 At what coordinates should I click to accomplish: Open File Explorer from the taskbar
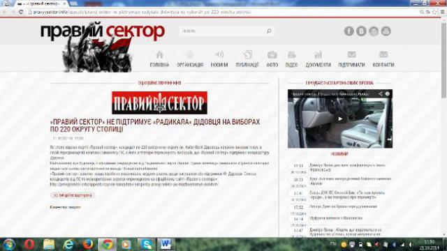49,245
